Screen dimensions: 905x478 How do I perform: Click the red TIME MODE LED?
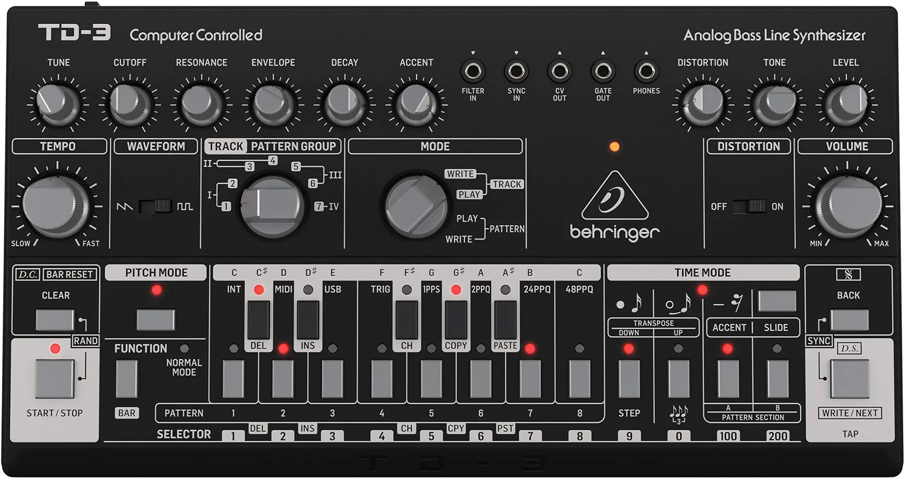[x=702, y=290]
